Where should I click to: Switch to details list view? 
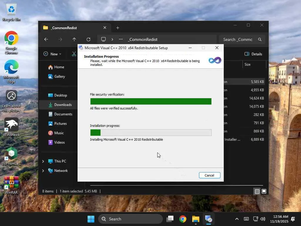257,191
